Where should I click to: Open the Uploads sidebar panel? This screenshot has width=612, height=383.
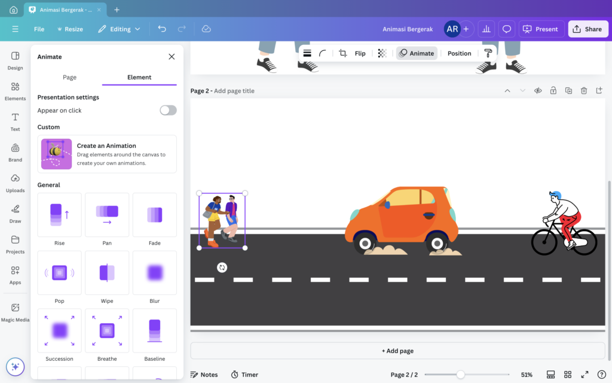[x=15, y=183]
